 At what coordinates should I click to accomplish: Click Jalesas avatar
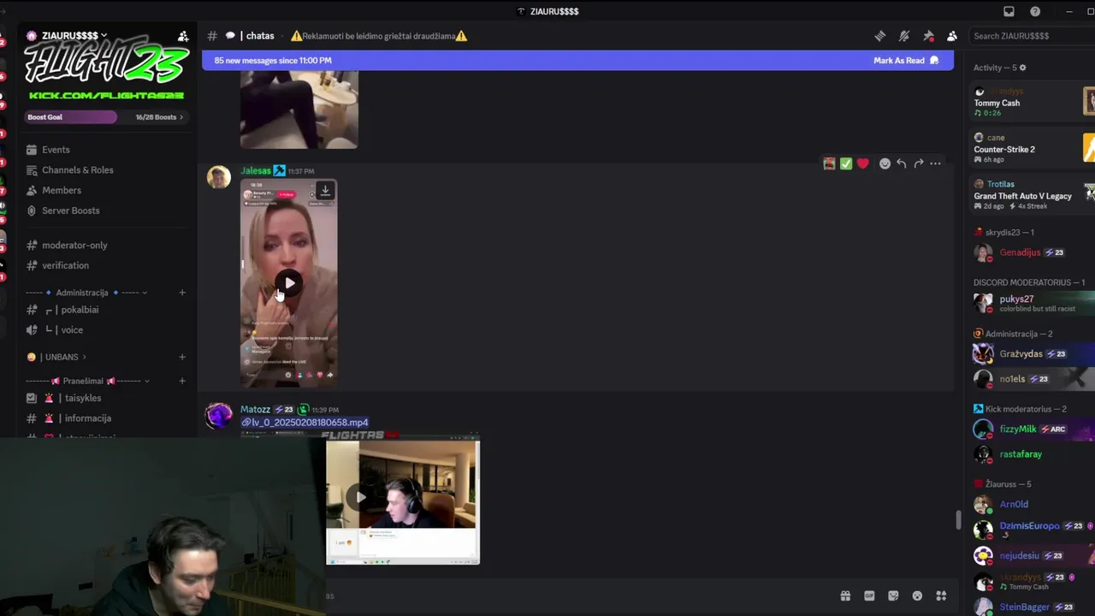pos(219,177)
